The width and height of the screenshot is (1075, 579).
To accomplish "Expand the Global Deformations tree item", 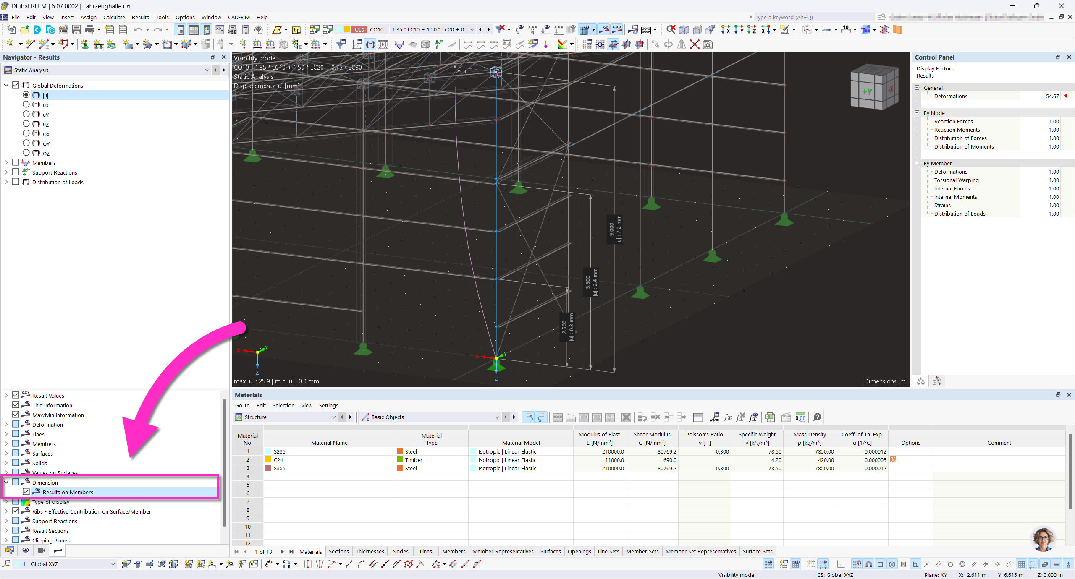I will (x=6, y=85).
